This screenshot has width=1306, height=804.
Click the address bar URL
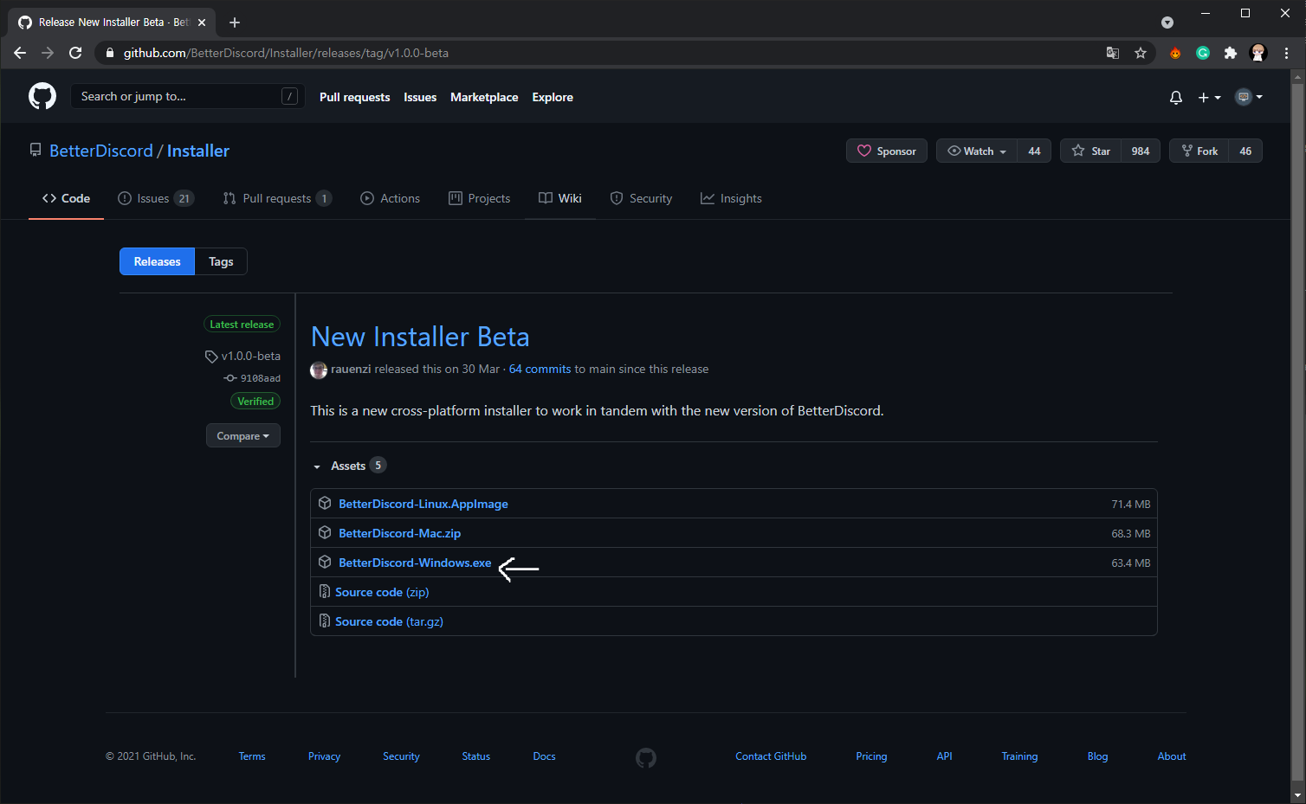286,53
